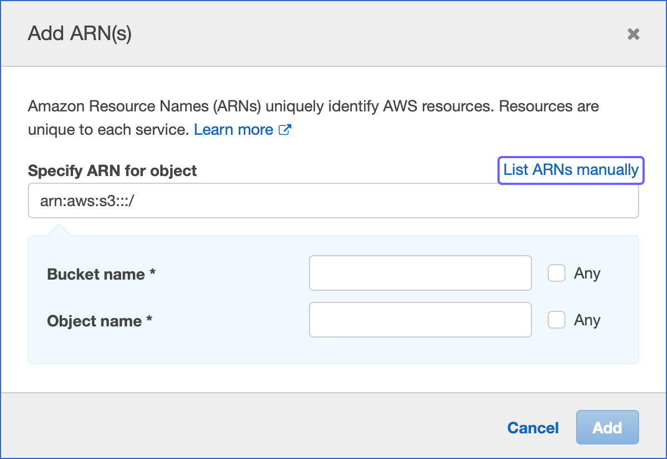667x459 pixels.
Task: Click Learn more about Amazon Resource Names
Action: pos(234,129)
